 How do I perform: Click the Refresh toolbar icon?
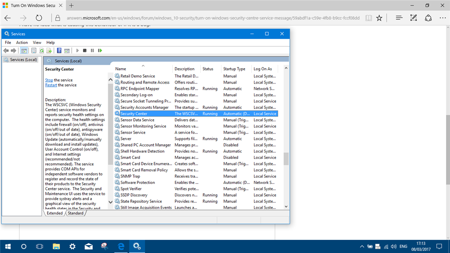(42, 51)
